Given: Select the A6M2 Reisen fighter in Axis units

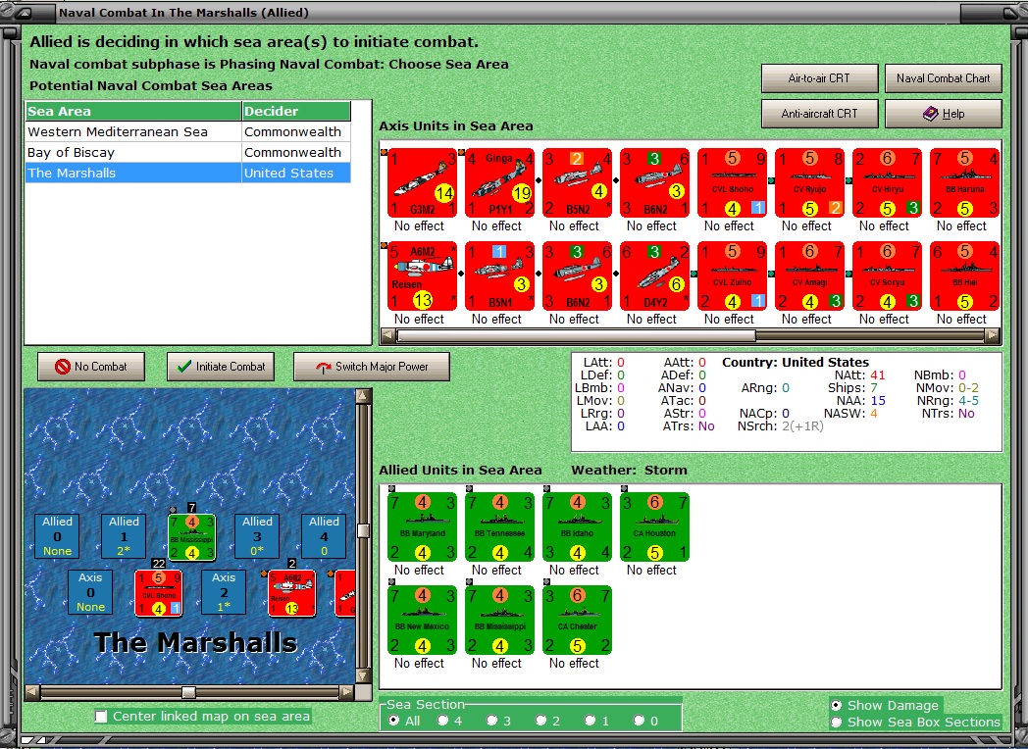Looking at the screenshot, I should [x=422, y=275].
